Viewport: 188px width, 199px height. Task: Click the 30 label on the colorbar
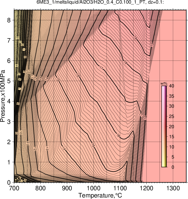pyautogui.click(x=171, y=106)
